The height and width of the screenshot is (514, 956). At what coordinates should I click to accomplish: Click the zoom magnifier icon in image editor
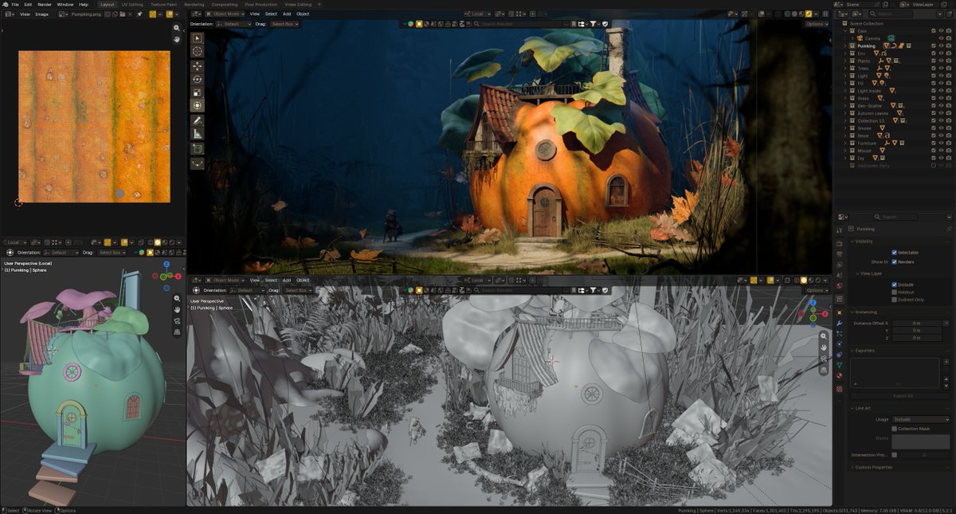point(177,28)
